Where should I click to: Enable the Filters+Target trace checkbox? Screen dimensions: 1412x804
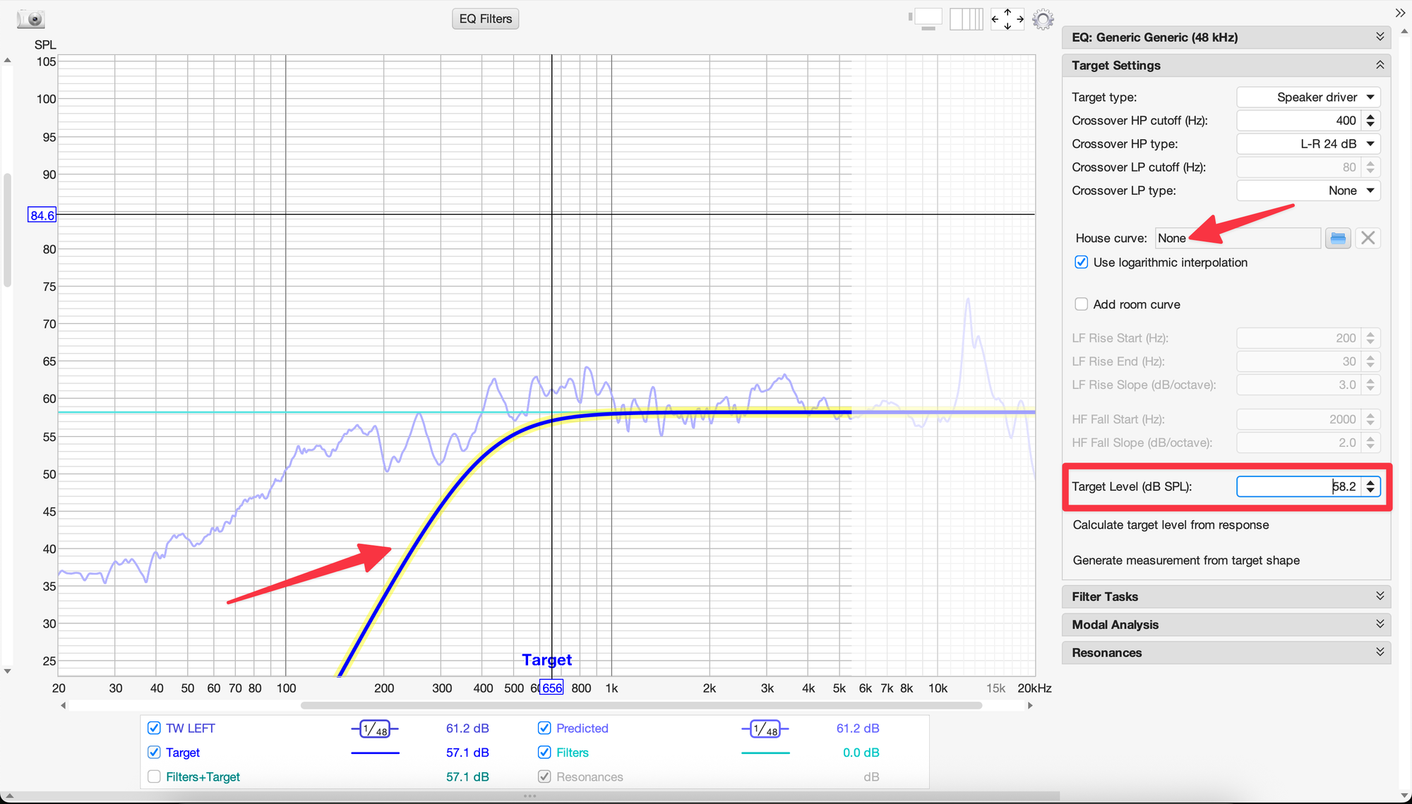(154, 776)
